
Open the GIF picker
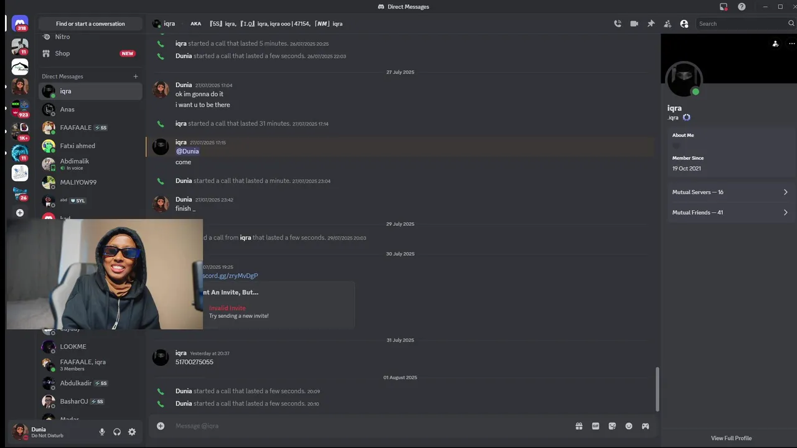point(596,426)
